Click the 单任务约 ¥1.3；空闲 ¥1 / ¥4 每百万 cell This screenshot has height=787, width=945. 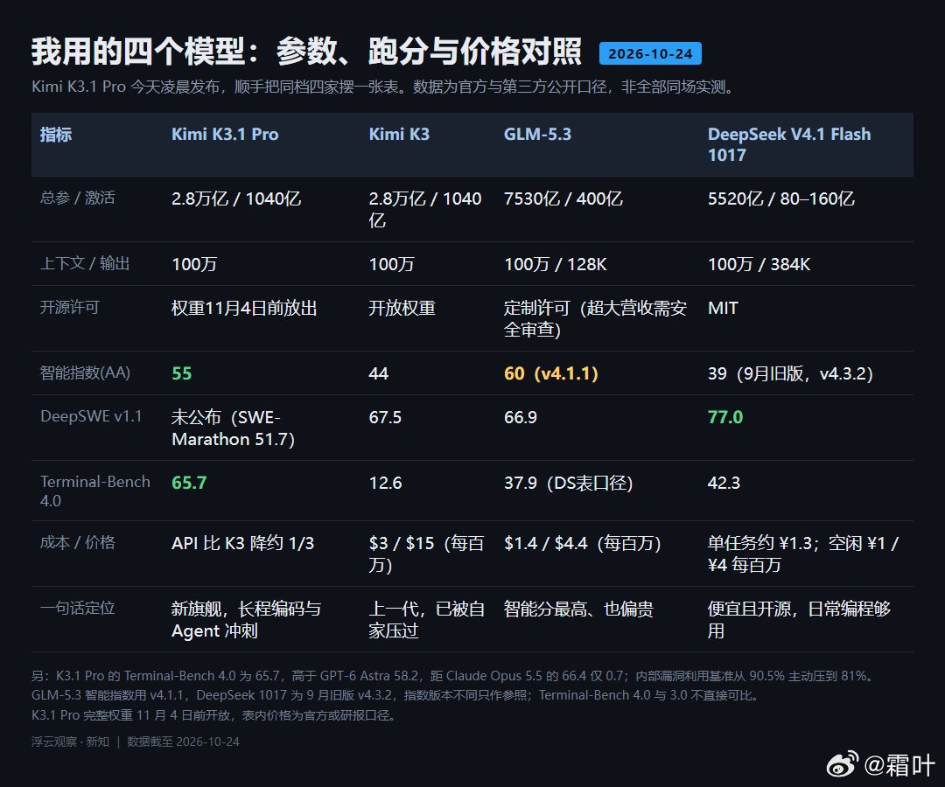[x=802, y=554]
